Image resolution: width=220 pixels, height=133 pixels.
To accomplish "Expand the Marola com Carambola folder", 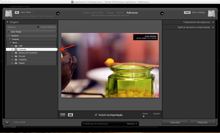I will point(12,53).
